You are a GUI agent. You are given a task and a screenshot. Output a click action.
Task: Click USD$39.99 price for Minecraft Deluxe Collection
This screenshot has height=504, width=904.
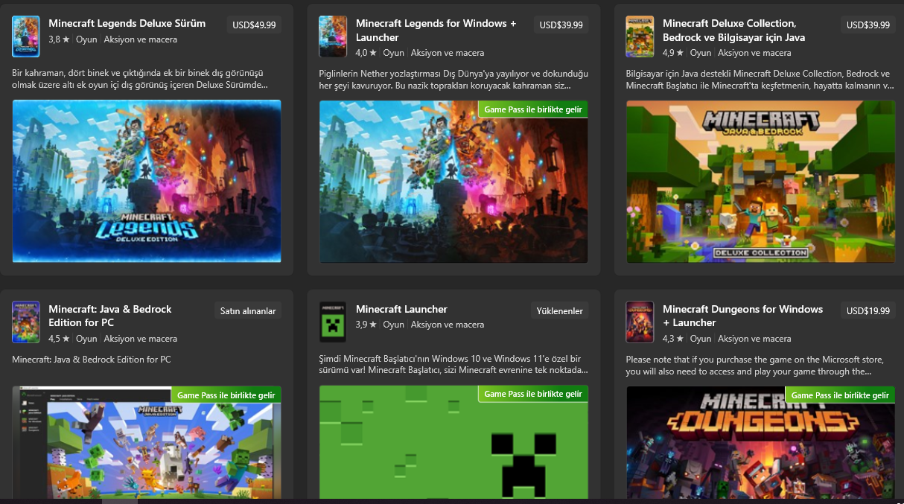868,25
